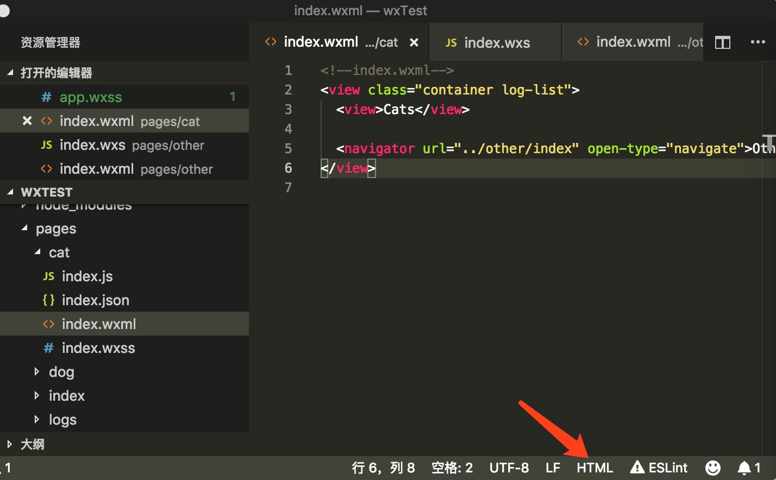Screen dimensions: 776x480
Task: Select the UTF-8 encoding indicator
Action: [509, 467]
